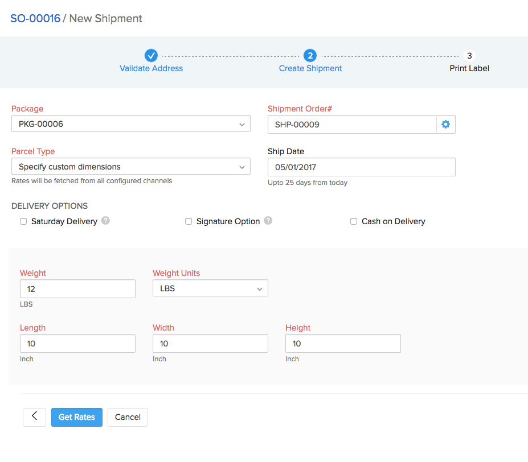
Task: Enable Saturday Delivery
Action: (x=23, y=221)
